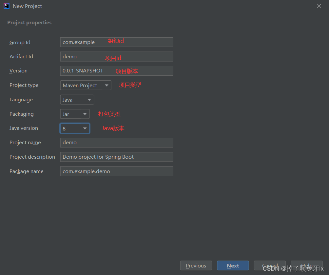The height and width of the screenshot is (275, 329).
Task: Click the Package name label
Action: pyautogui.click(x=27, y=171)
